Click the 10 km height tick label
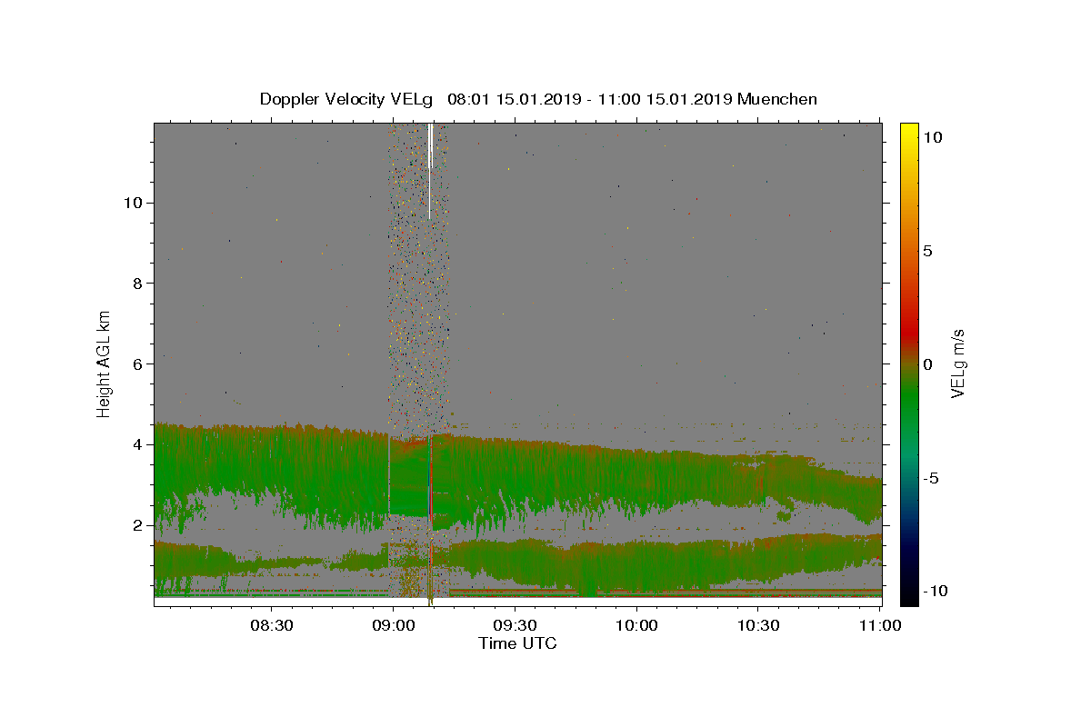 tap(132, 203)
